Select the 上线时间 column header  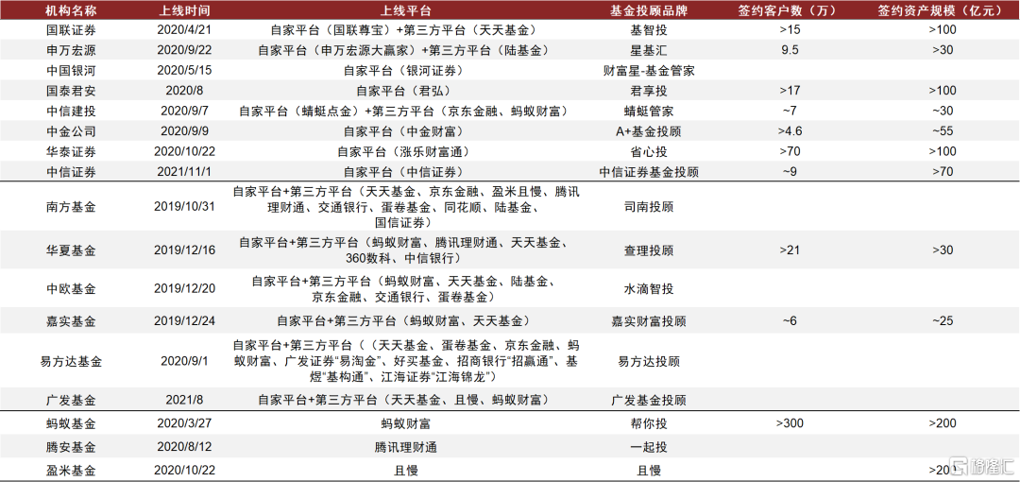(185, 10)
